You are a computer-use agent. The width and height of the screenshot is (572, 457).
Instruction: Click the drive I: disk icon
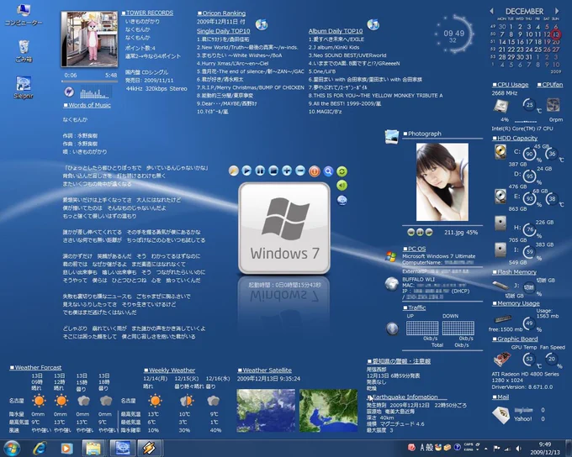pos(500,250)
